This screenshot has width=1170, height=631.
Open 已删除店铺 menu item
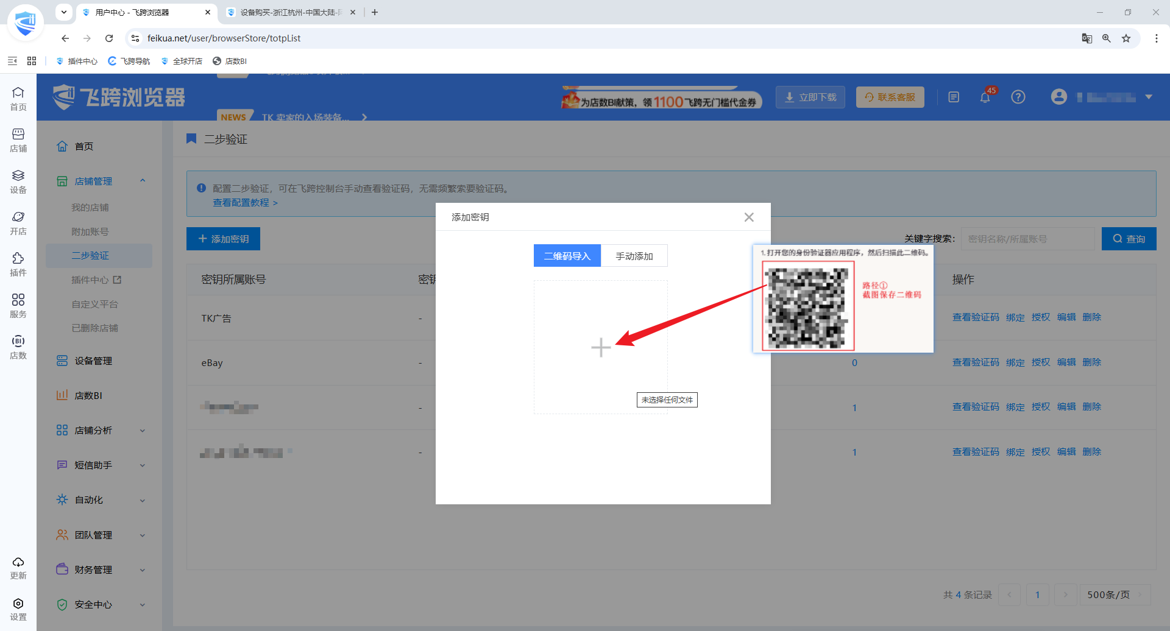pos(95,328)
